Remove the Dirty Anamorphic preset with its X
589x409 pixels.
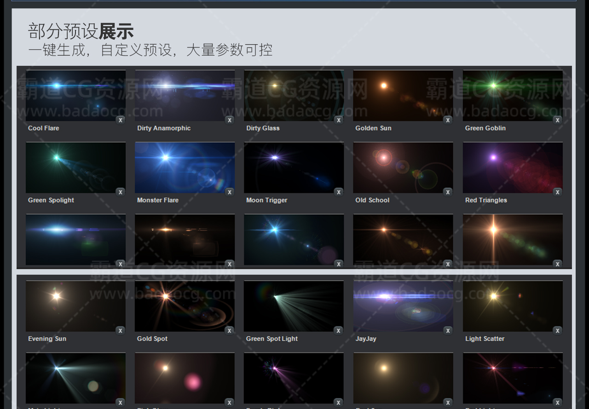coord(230,120)
